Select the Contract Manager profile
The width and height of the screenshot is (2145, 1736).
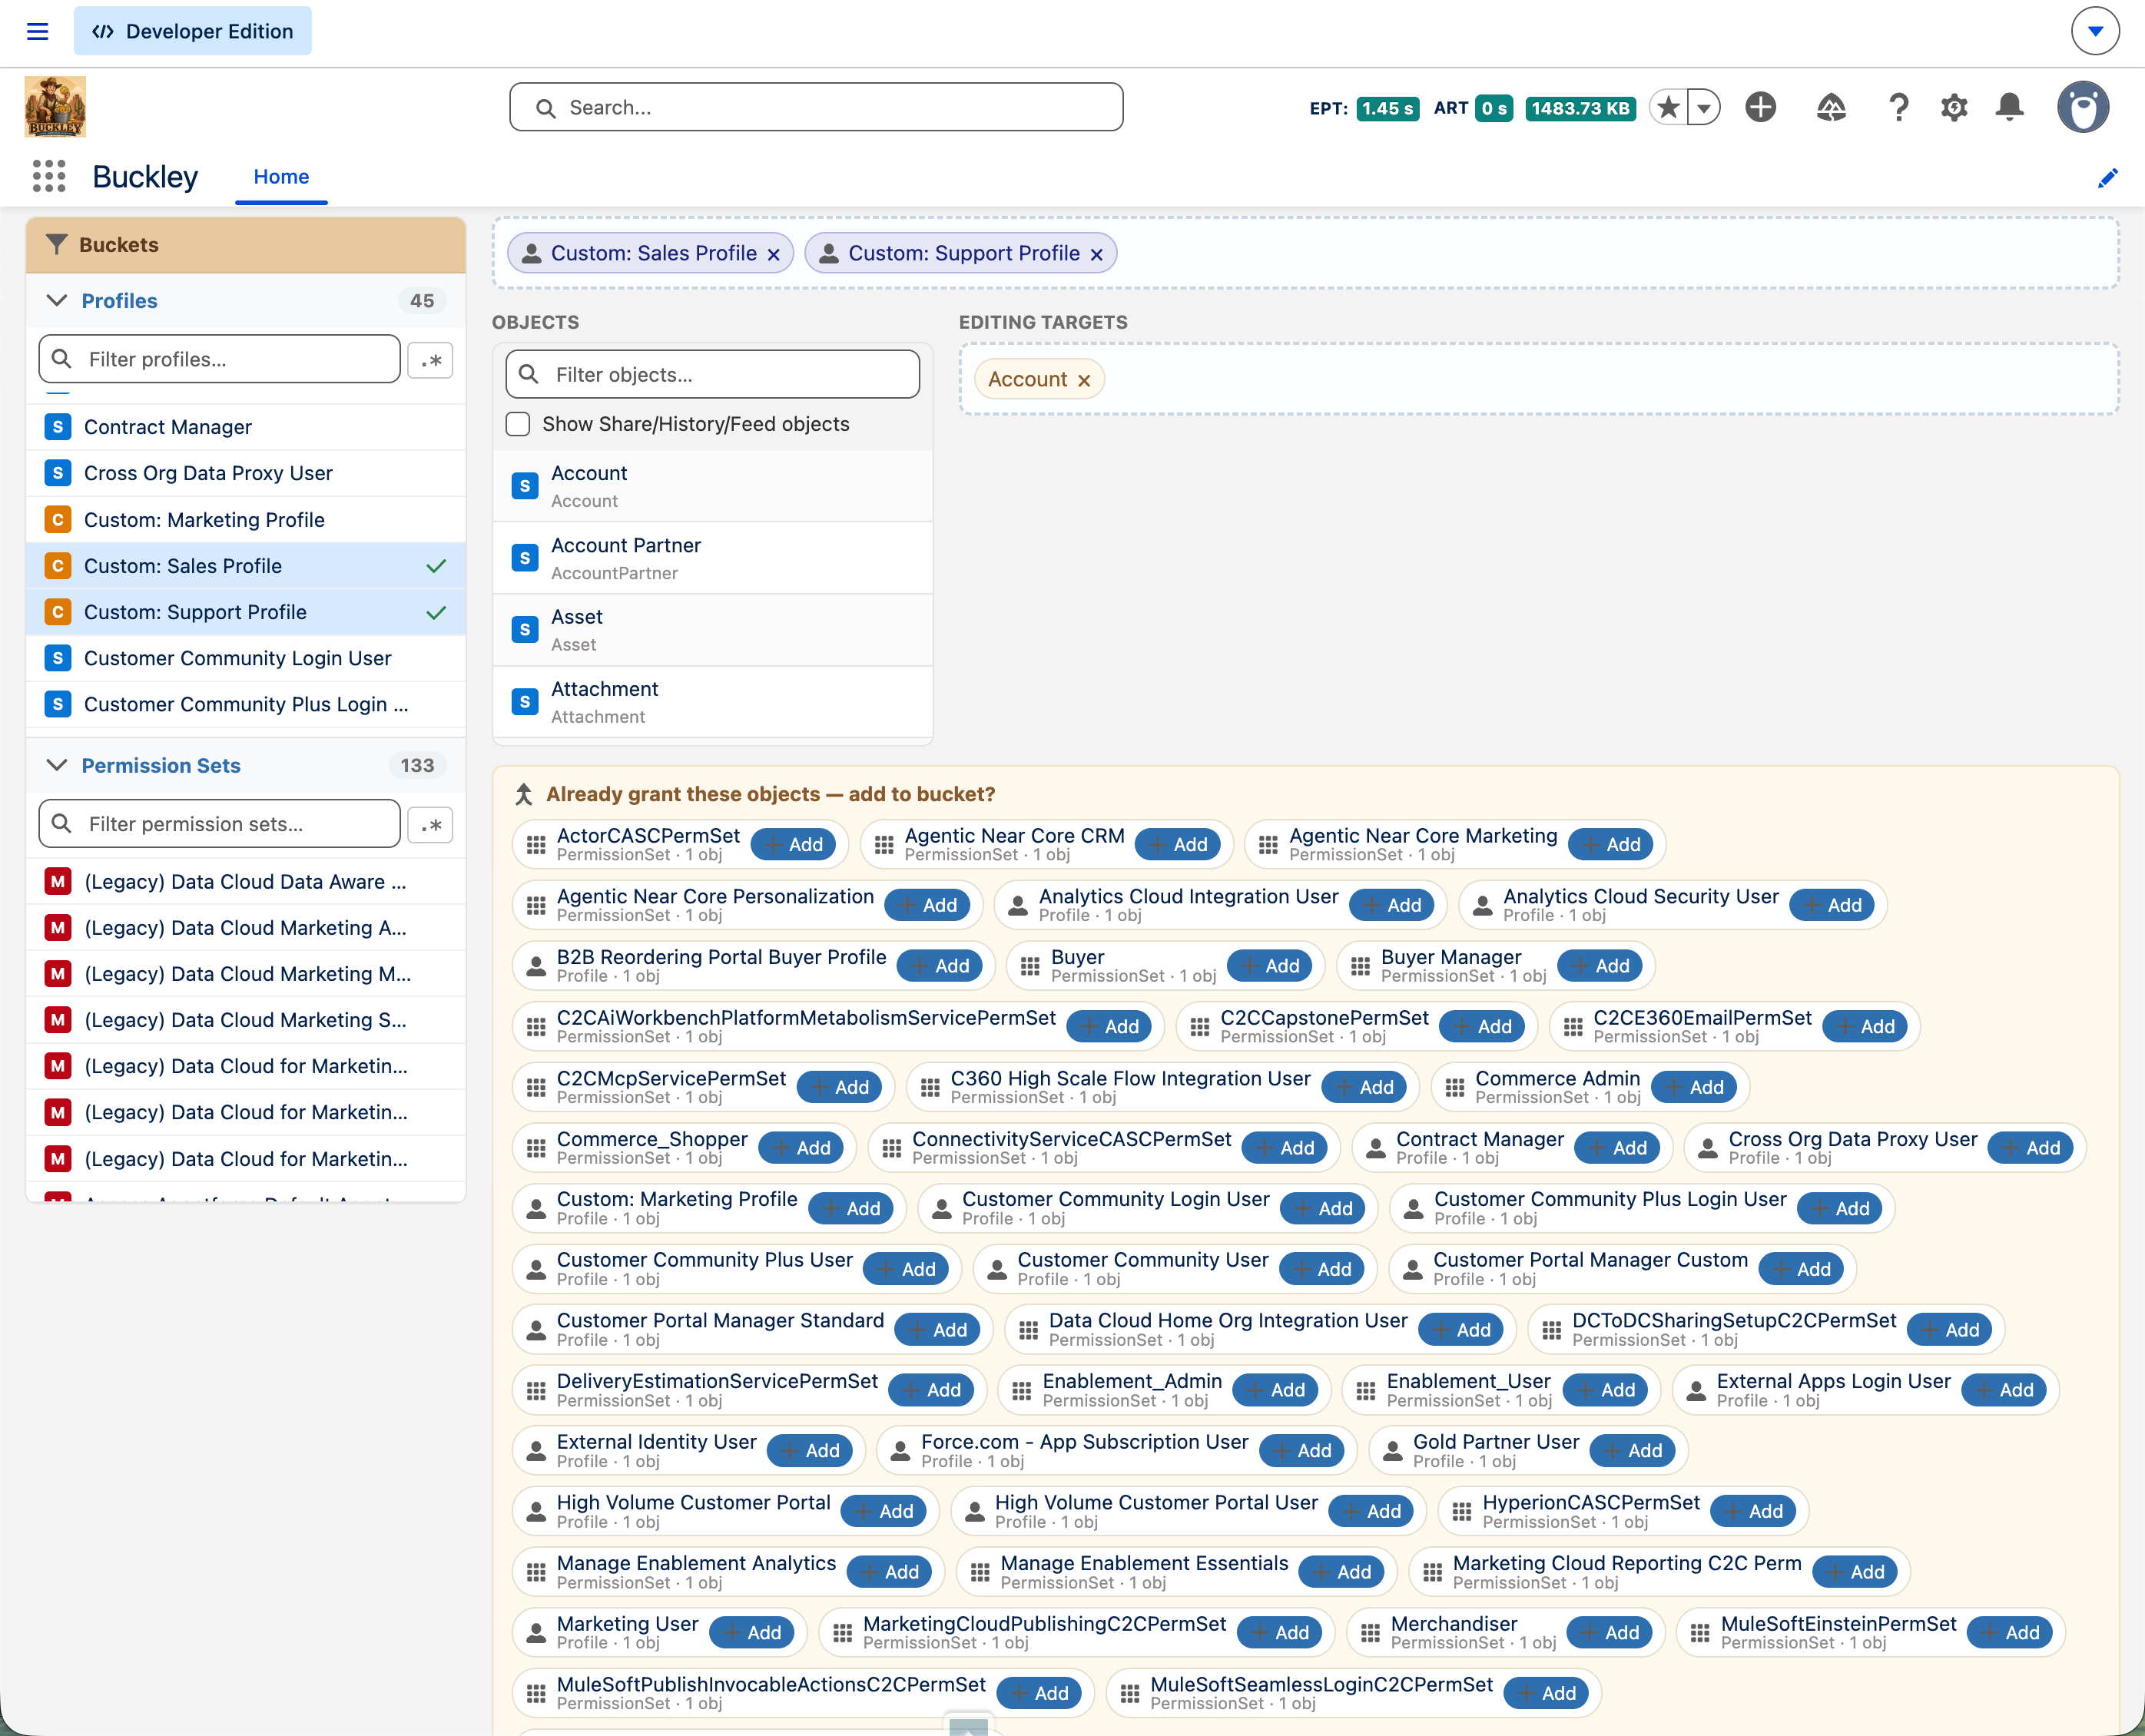(245, 427)
